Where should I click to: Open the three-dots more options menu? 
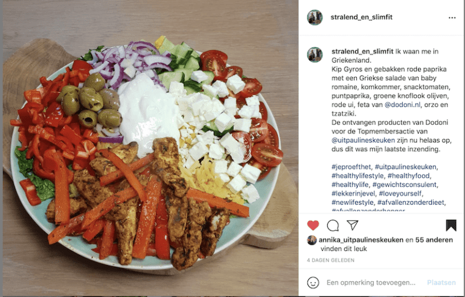click(452, 18)
